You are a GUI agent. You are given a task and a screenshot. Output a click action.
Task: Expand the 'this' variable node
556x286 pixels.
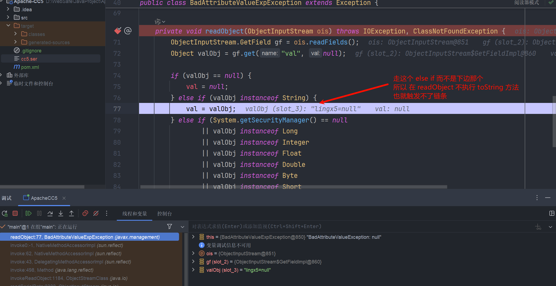(193, 237)
